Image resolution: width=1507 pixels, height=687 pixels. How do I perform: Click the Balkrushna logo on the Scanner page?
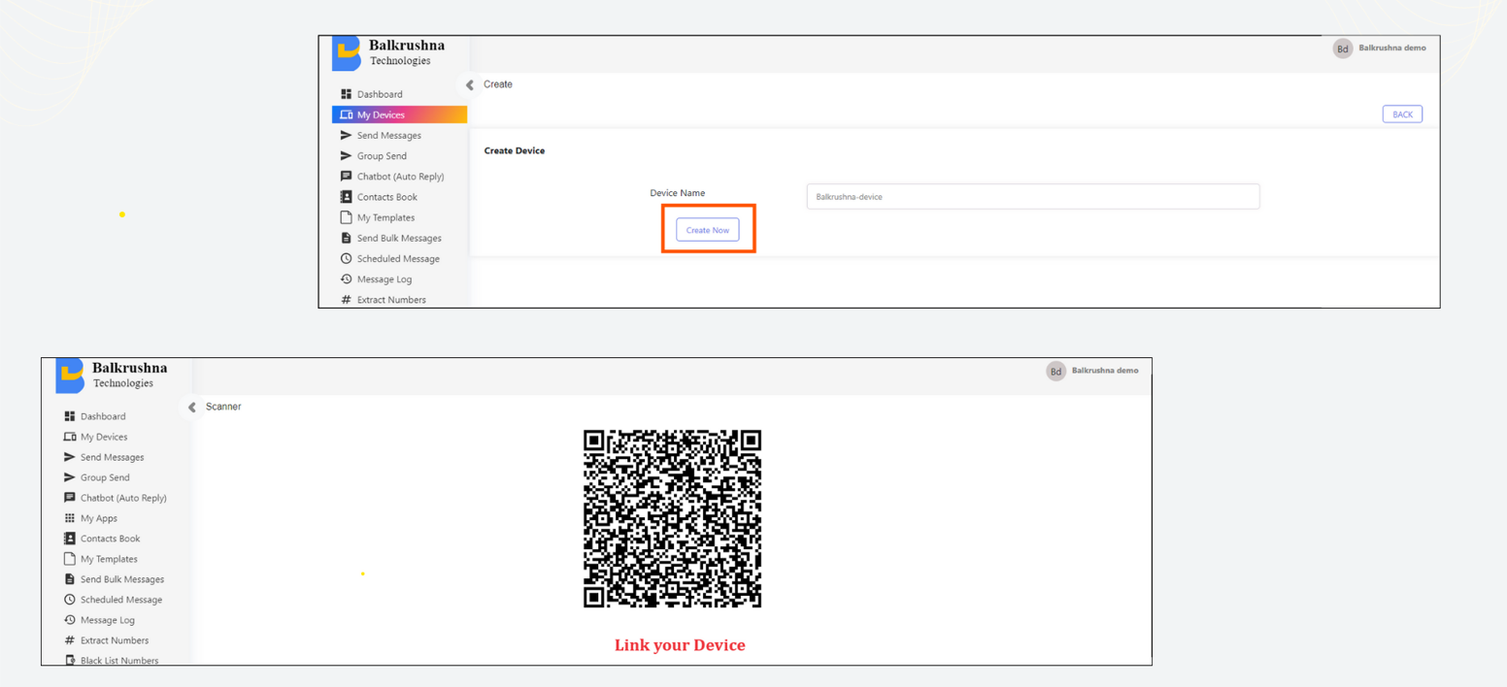(x=70, y=376)
